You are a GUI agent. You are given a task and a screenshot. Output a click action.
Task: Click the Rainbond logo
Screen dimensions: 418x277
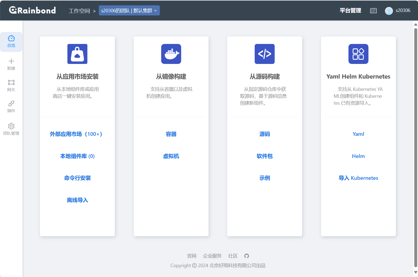pos(33,10)
